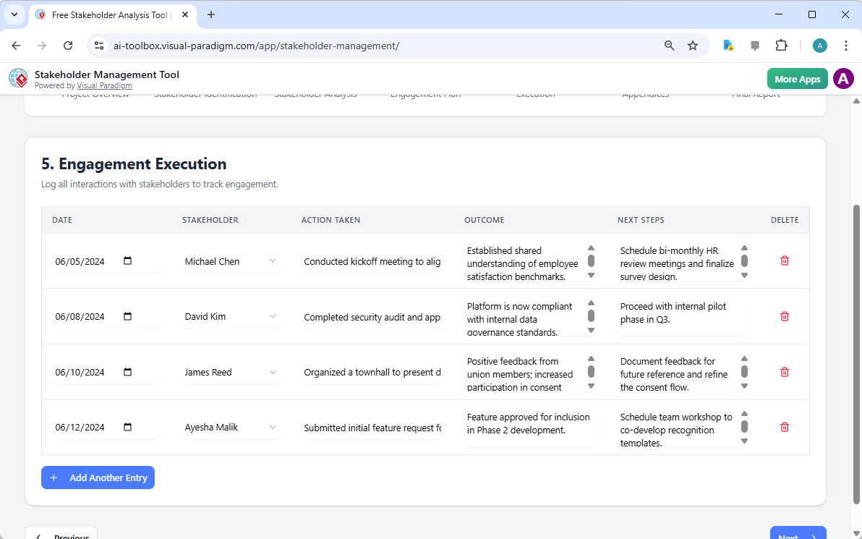Open the calendar for the 06/12/2024 entry
862x539 pixels.
click(x=129, y=427)
